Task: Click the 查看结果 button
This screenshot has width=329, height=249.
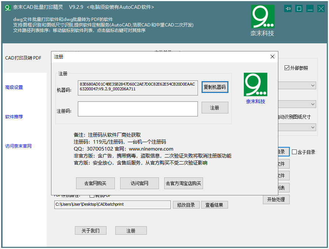Action: tap(214, 205)
